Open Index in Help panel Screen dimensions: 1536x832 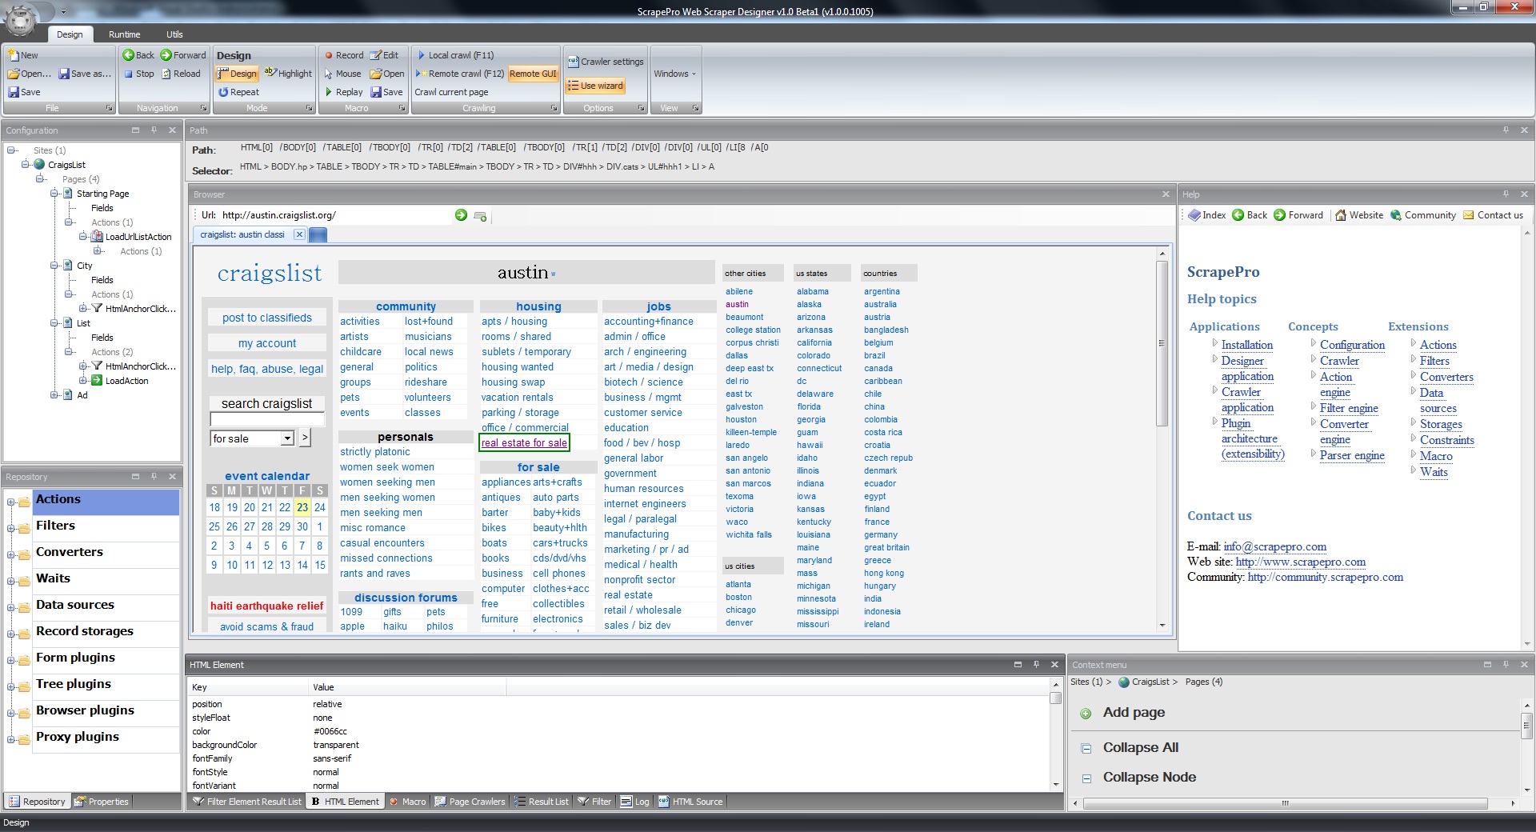1206,215
